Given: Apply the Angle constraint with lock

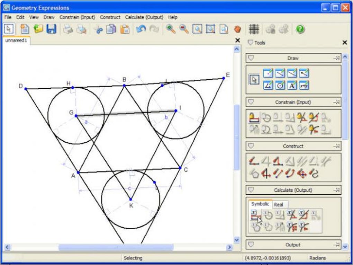Looking at the screenshot, I should point(301,118).
